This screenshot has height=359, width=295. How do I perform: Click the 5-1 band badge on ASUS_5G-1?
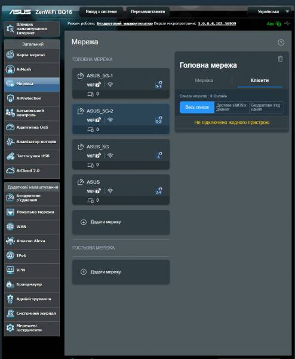159,85
